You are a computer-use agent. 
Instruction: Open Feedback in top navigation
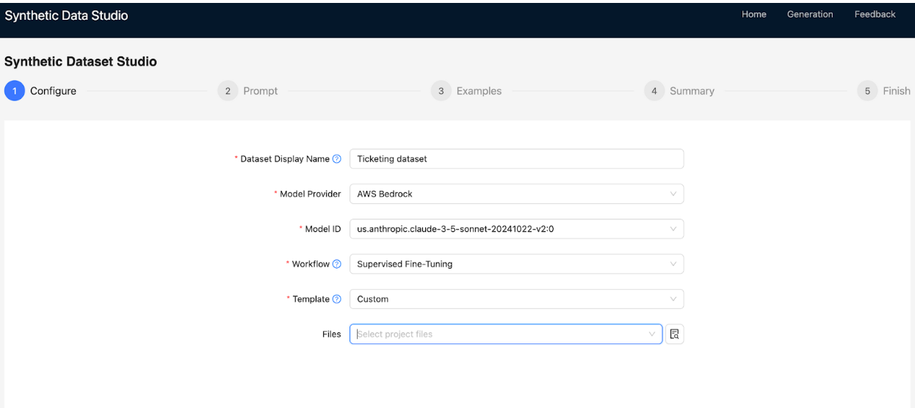click(875, 15)
